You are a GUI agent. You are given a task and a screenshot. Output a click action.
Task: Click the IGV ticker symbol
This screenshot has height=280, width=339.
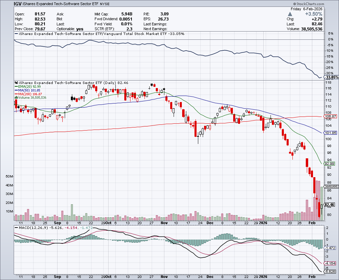click(17, 4)
